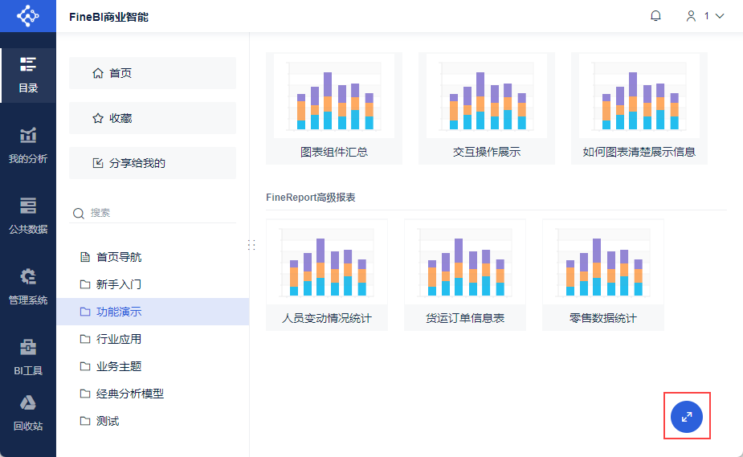Click the FineBI logo icon
This screenshot has height=457, width=743.
[28, 16]
